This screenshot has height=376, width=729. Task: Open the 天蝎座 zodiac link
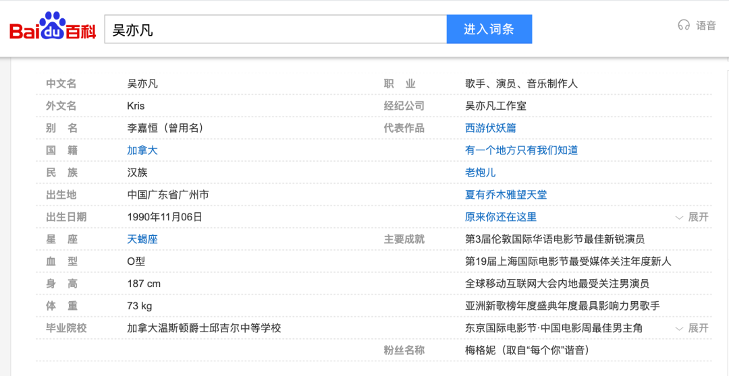[142, 239]
